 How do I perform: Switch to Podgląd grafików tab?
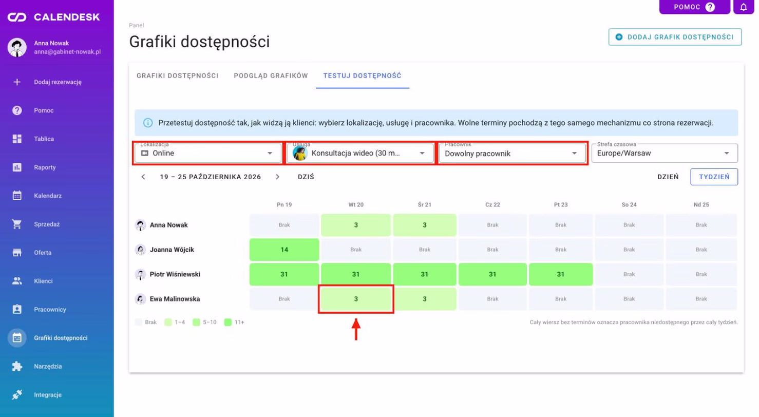(271, 75)
